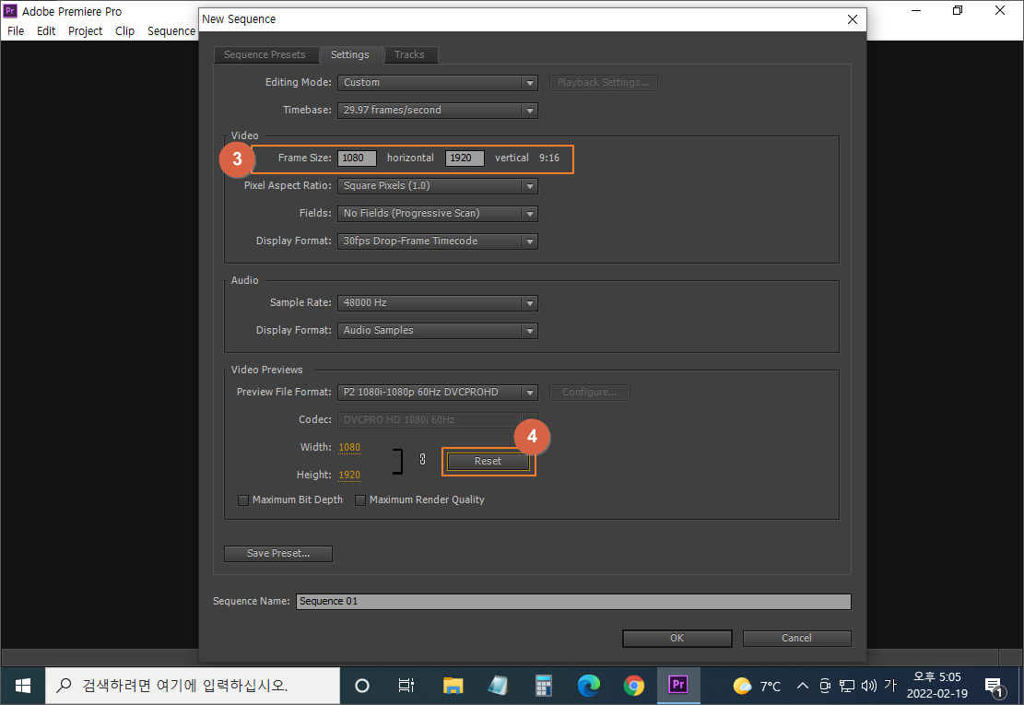
Task: Click the preview Height value 1920
Action: pos(349,475)
